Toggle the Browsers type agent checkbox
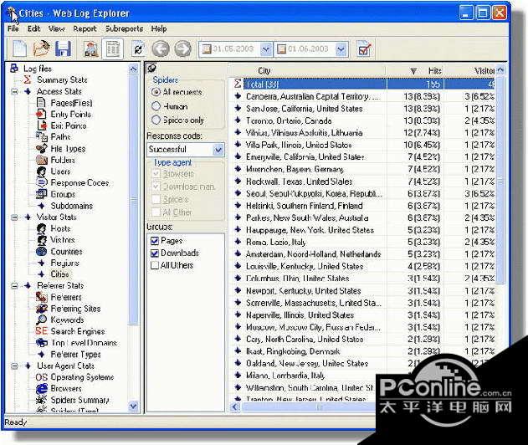The image size is (528, 445). coord(156,174)
